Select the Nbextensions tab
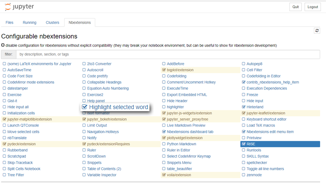The height and width of the screenshot is (184, 326). tap(80, 22)
